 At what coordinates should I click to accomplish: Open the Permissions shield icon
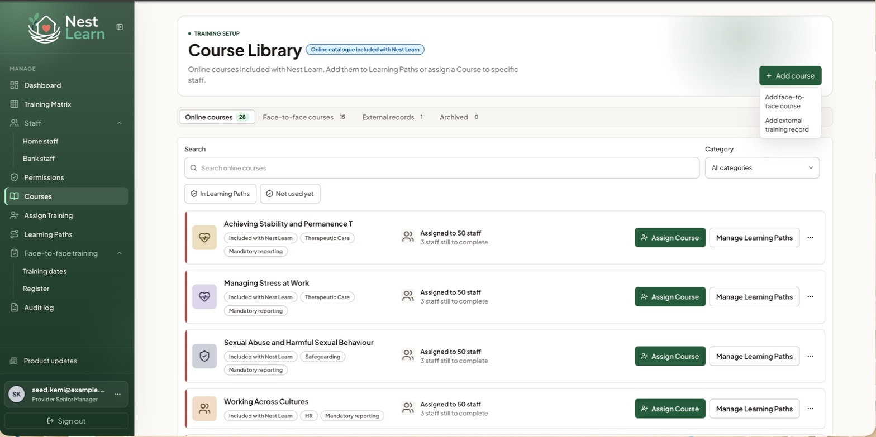[x=15, y=177]
